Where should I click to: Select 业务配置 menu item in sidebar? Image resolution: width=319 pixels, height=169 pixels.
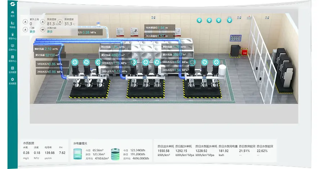(x=13, y=69)
